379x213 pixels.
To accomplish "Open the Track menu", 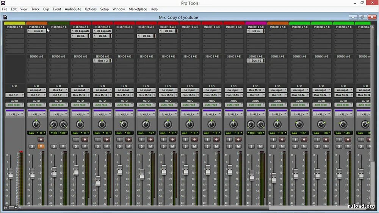I will click(35, 9).
